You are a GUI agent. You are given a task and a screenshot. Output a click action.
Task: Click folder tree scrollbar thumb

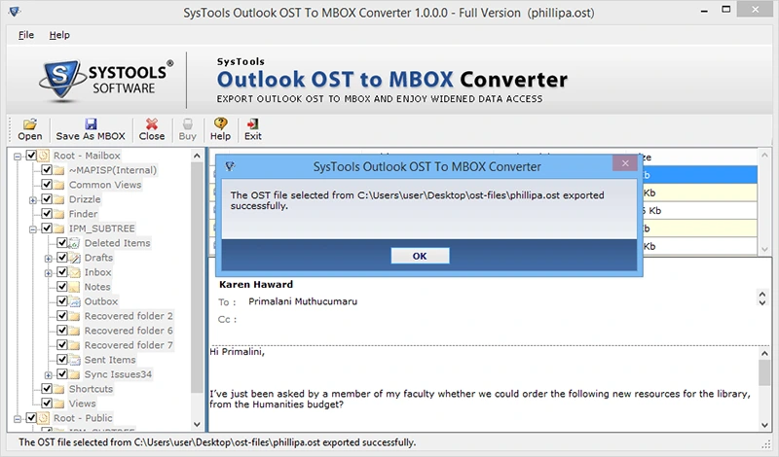[197, 278]
